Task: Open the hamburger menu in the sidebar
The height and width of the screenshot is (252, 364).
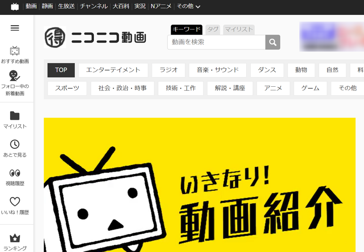Action: click(15, 28)
